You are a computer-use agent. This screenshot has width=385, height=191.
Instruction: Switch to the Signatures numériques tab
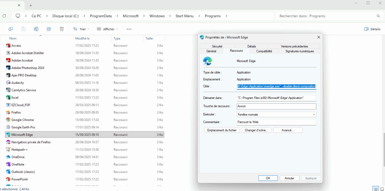pos(300,51)
